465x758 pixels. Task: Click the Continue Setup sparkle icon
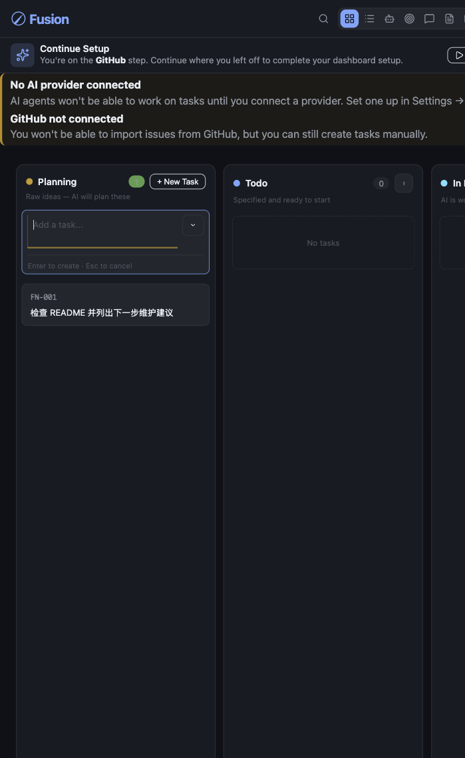click(x=22, y=55)
